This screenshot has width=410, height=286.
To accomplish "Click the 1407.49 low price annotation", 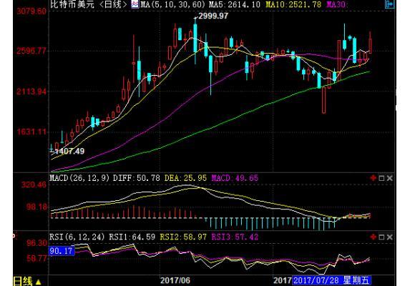I will click(x=69, y=151).
